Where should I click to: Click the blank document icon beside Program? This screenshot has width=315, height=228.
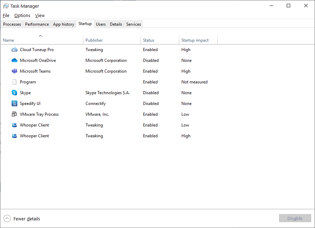pyautogui.click(x=14, y=82)
